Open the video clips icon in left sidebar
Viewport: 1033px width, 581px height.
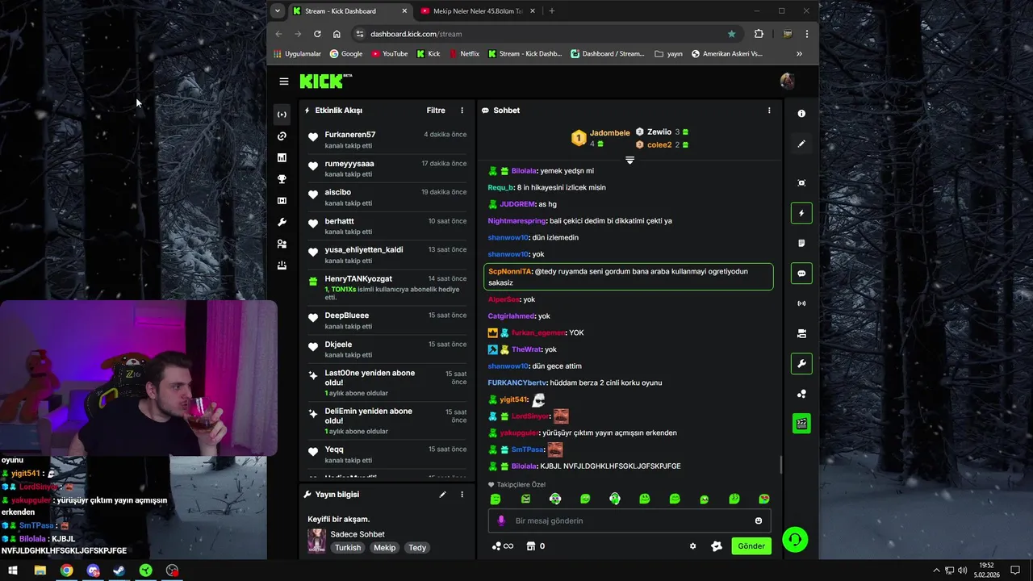click(282, 201)
